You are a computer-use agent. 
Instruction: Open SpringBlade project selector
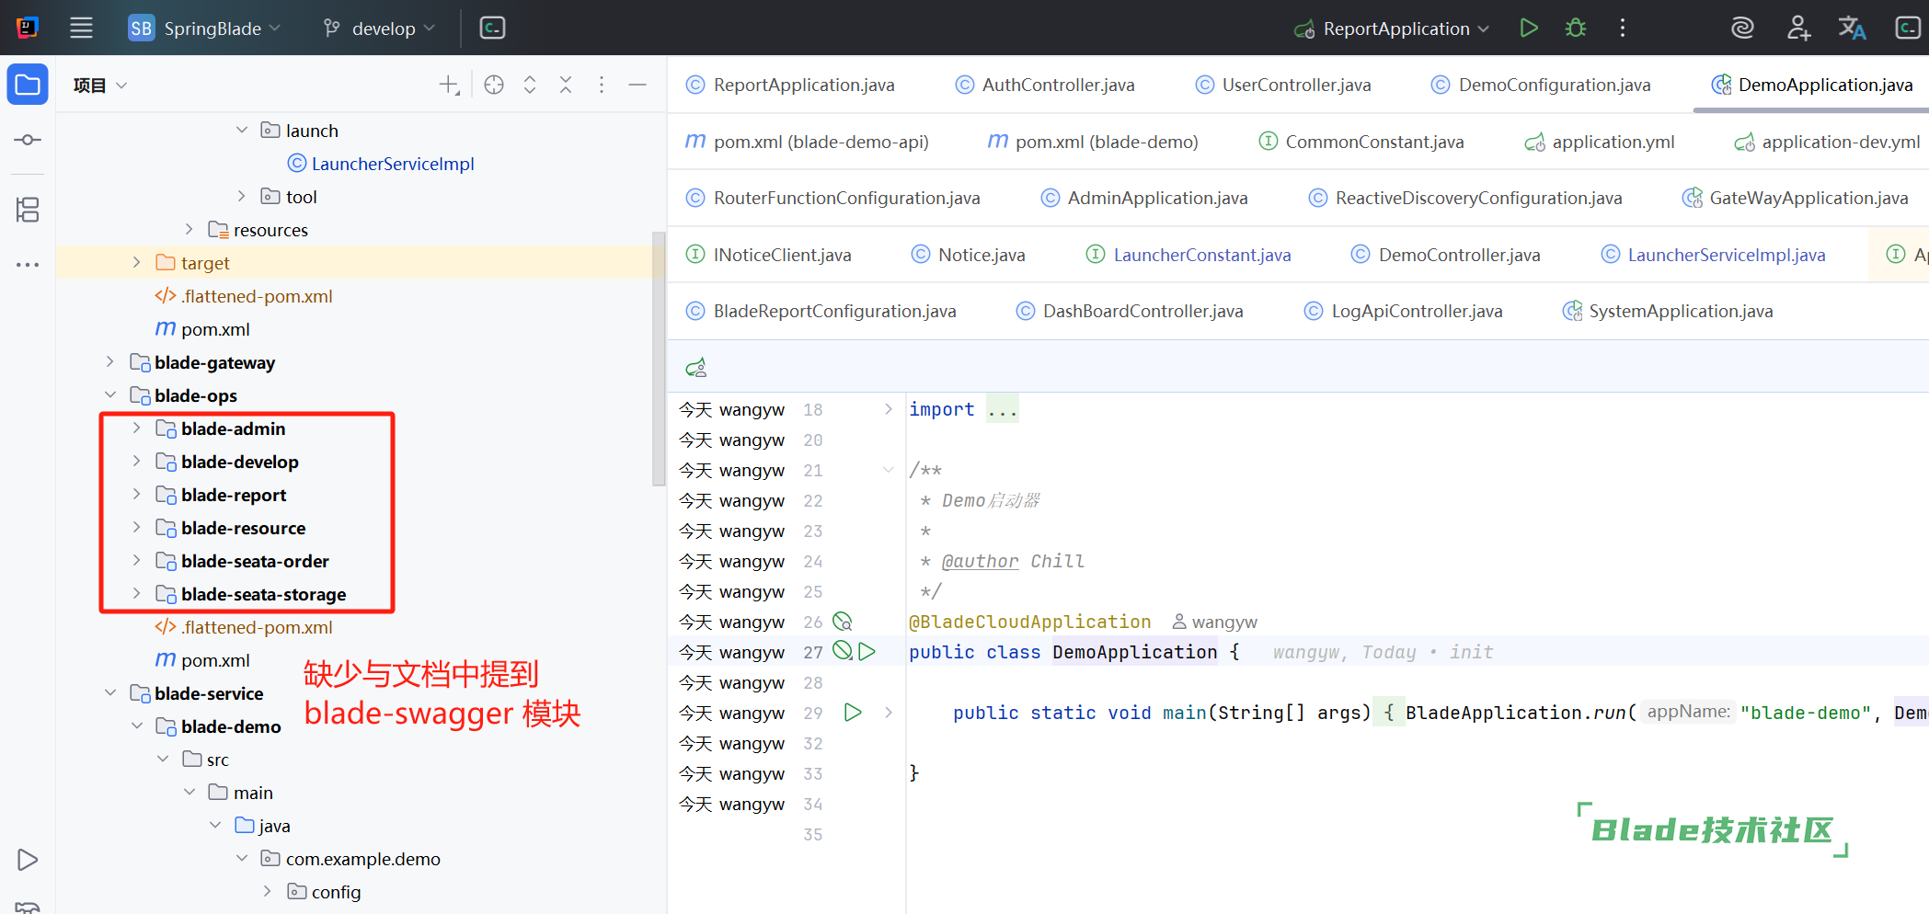point(204,29)
